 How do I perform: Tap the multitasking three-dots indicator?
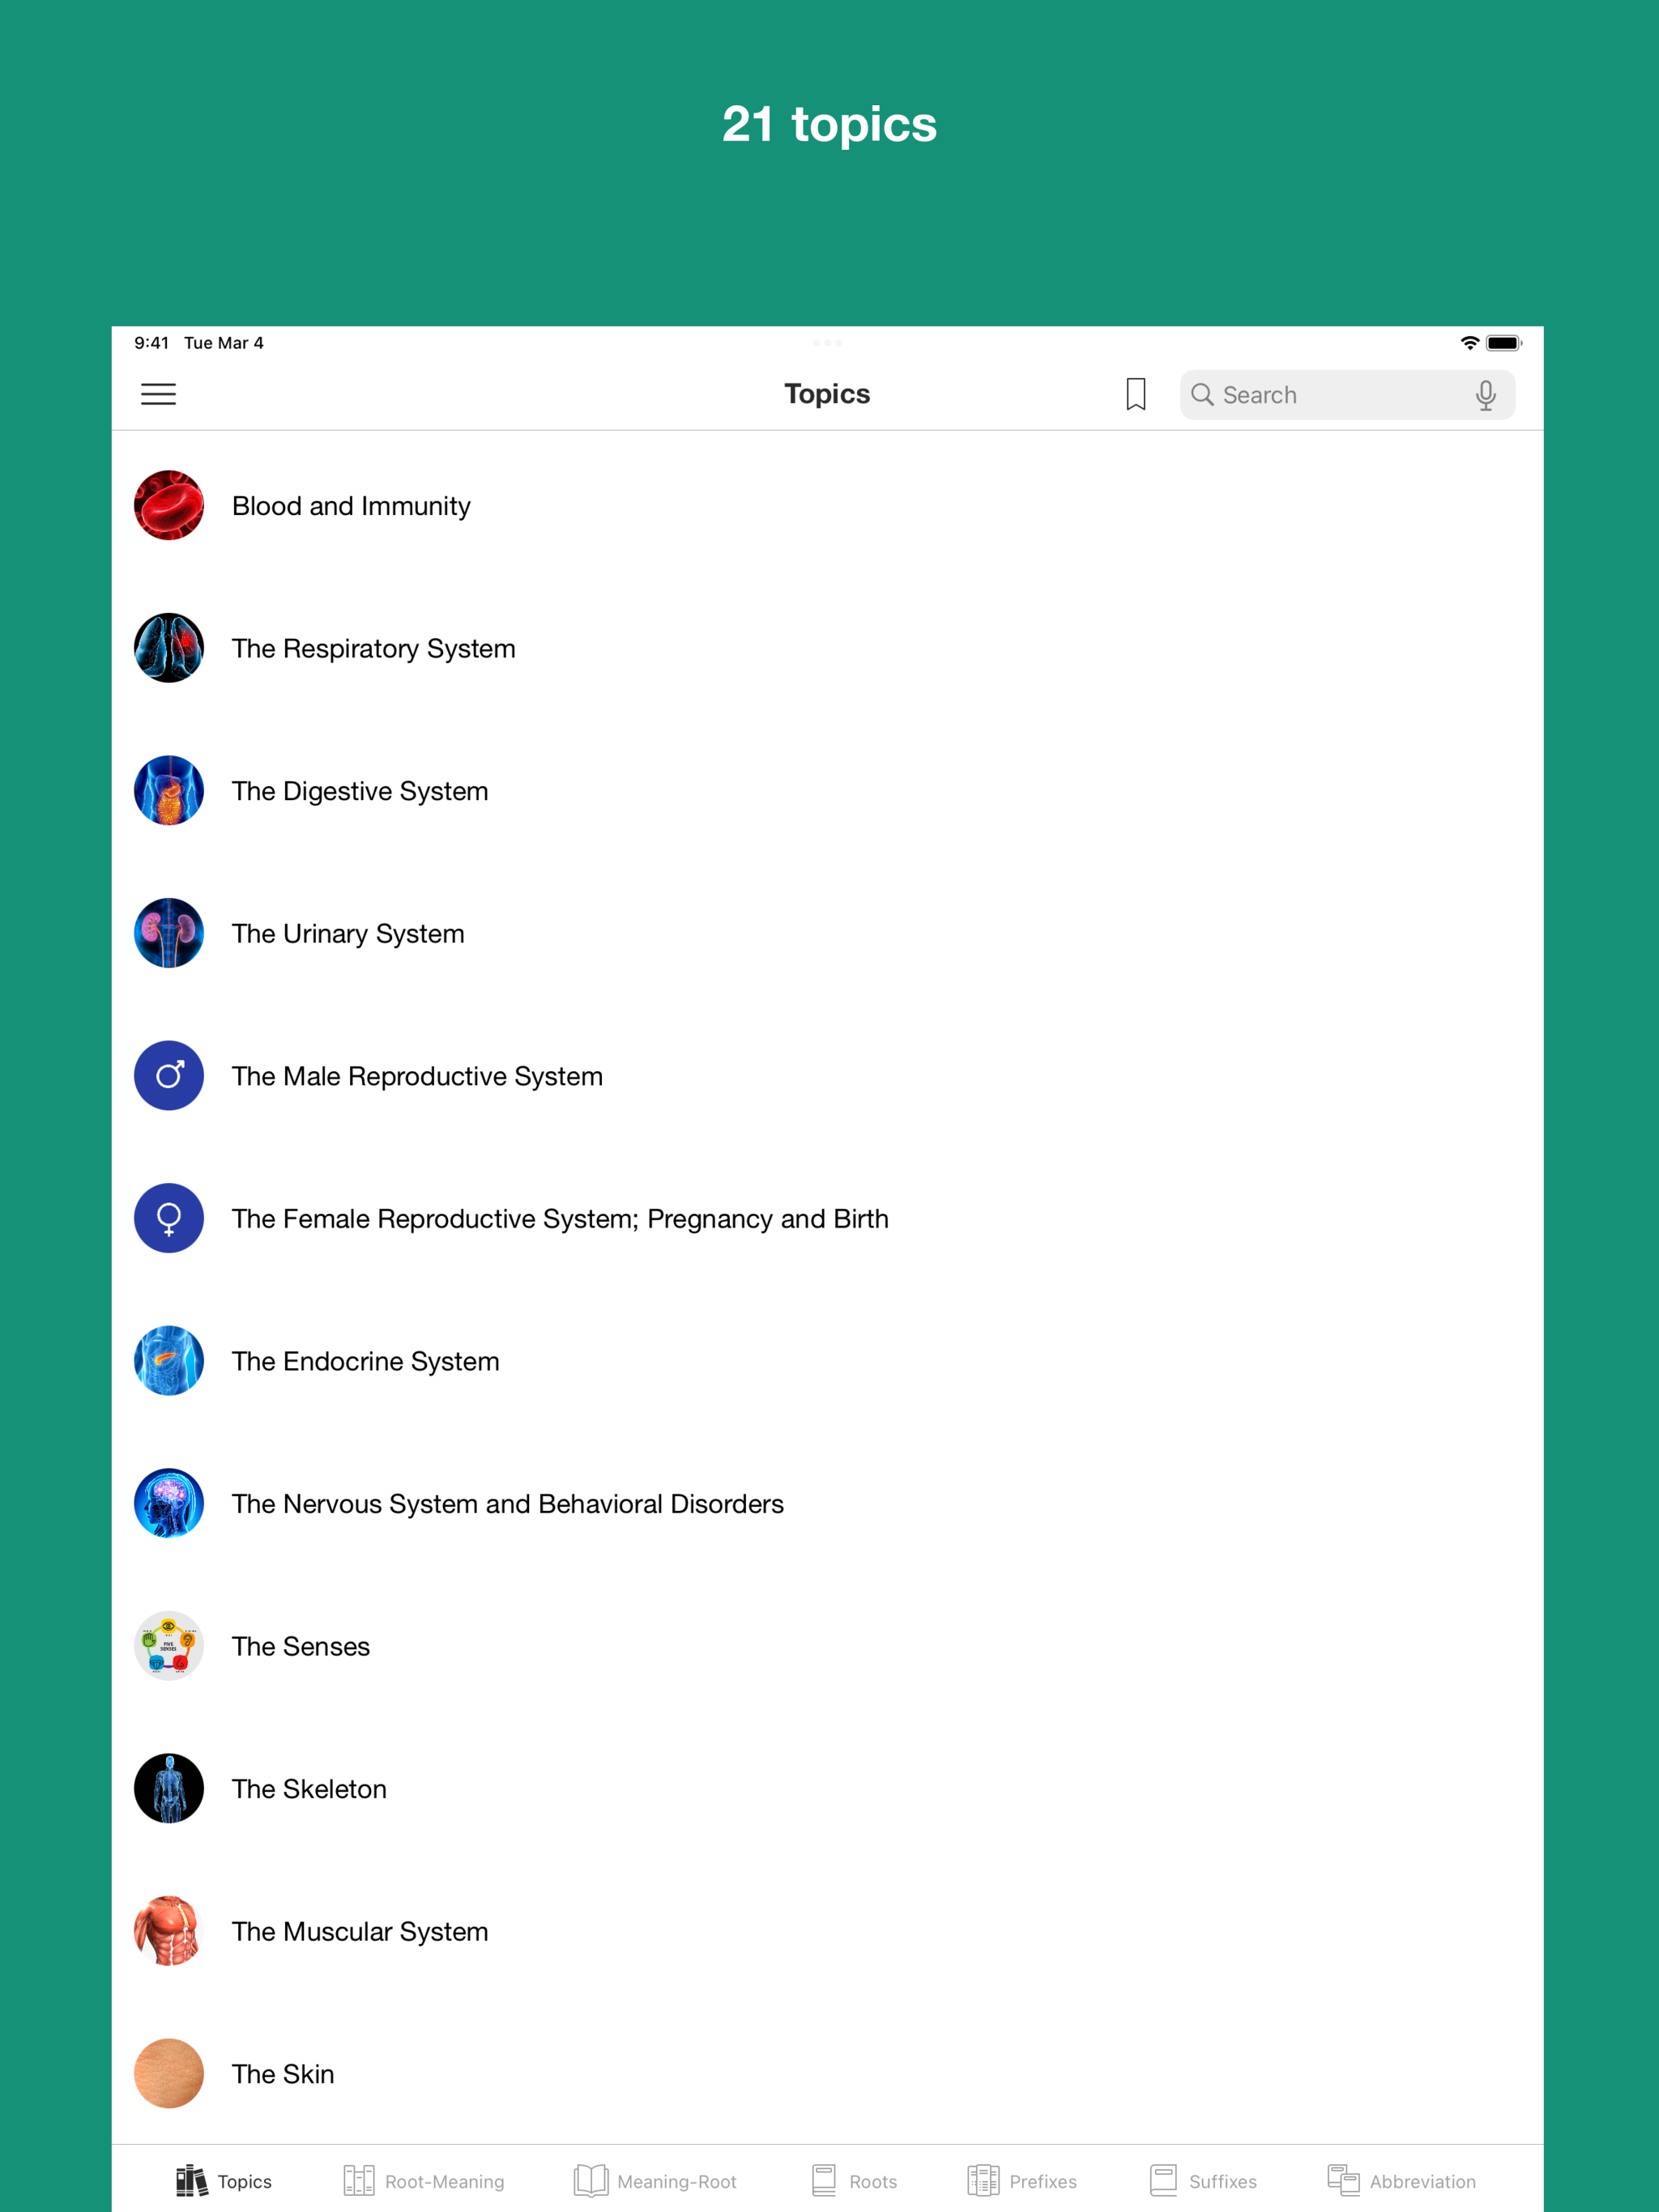pos(828,343)
